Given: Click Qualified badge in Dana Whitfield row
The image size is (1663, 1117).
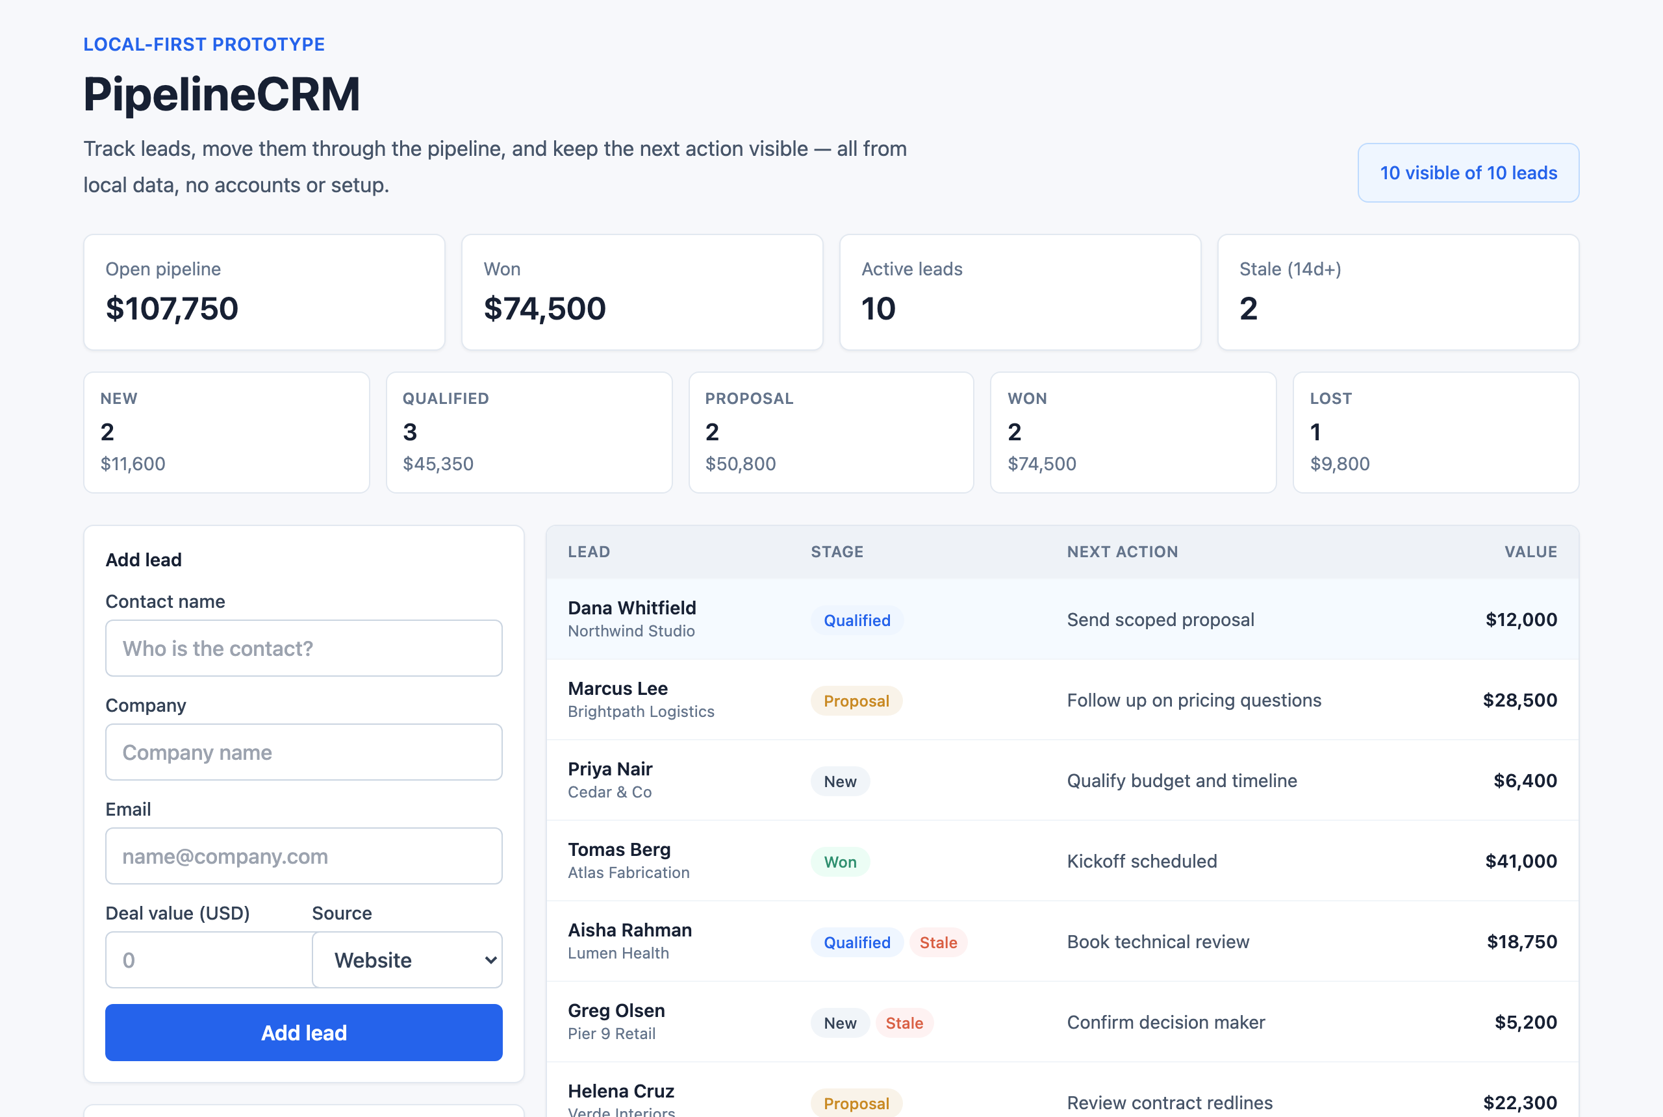Looking at the screenshot, I should [x=857, y=620].
